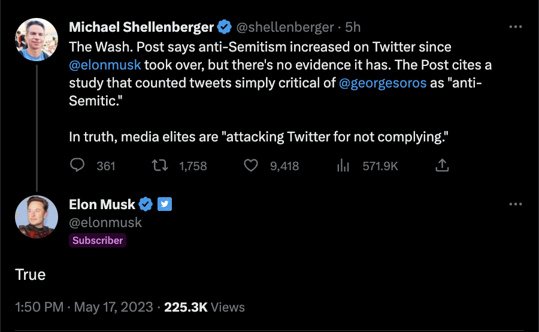The image size is (539, 332).
Task: Click Elon Musk's blue verified checkmark
Action: (146, 204)
